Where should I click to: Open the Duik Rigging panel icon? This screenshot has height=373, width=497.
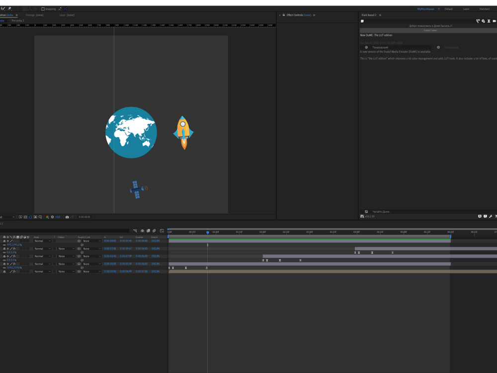(478, 21)
